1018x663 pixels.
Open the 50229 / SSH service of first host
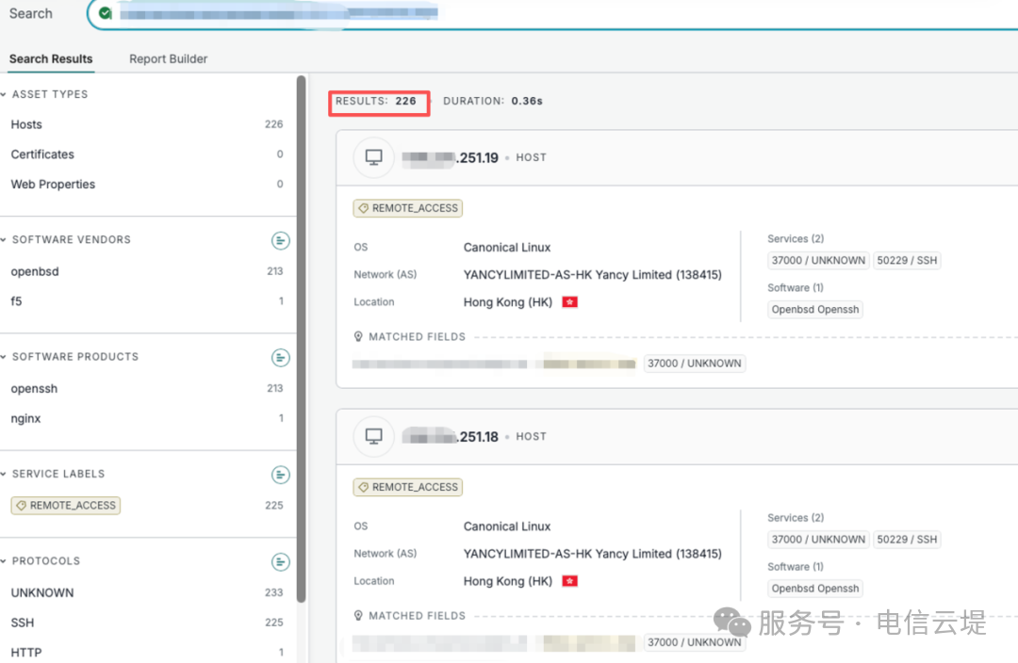point(907,261)
